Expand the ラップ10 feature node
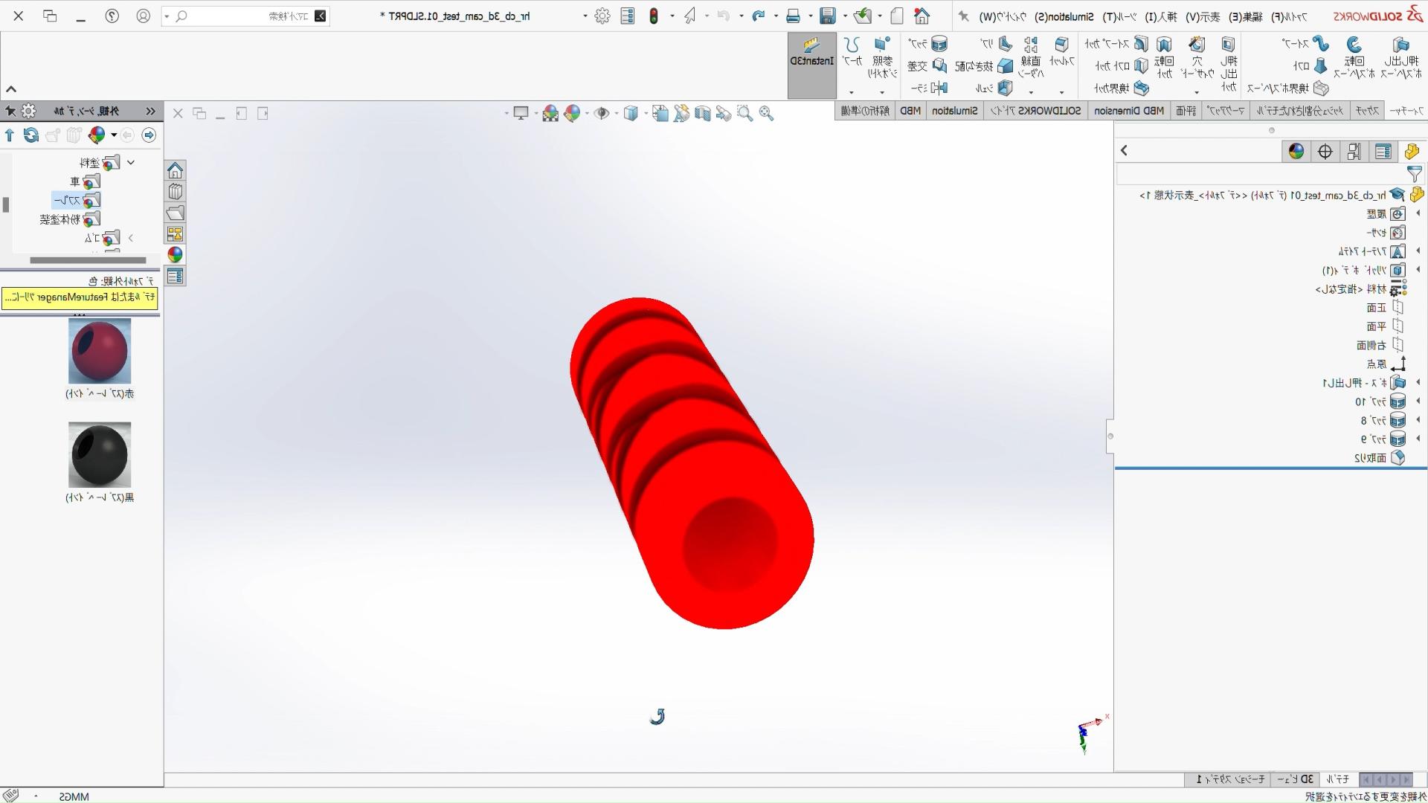This screenshot has height=803, width=1428. [1418, 401]
